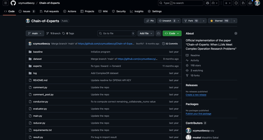263x140 pixels.
Task: Click the GitHub Octocat logo
Action: 13,3
